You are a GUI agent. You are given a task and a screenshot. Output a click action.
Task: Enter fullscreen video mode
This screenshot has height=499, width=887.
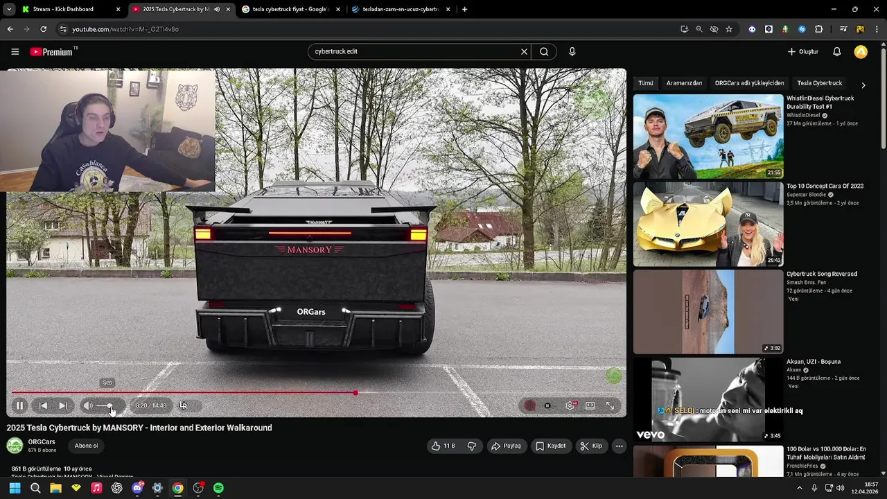[x=611, y=405]
